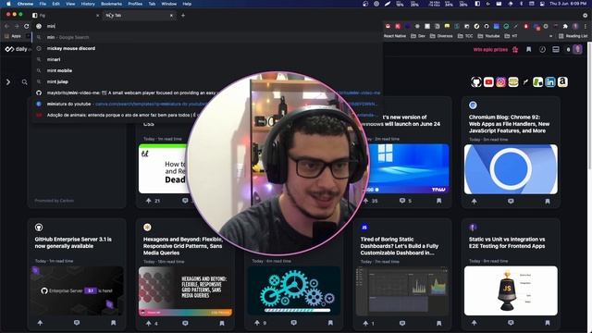Bookmark Static vs Unit vs Integration article

tap(548, 323)
